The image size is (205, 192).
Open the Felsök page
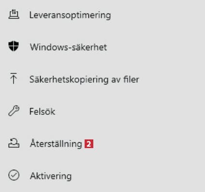click(x=102, y=111)
